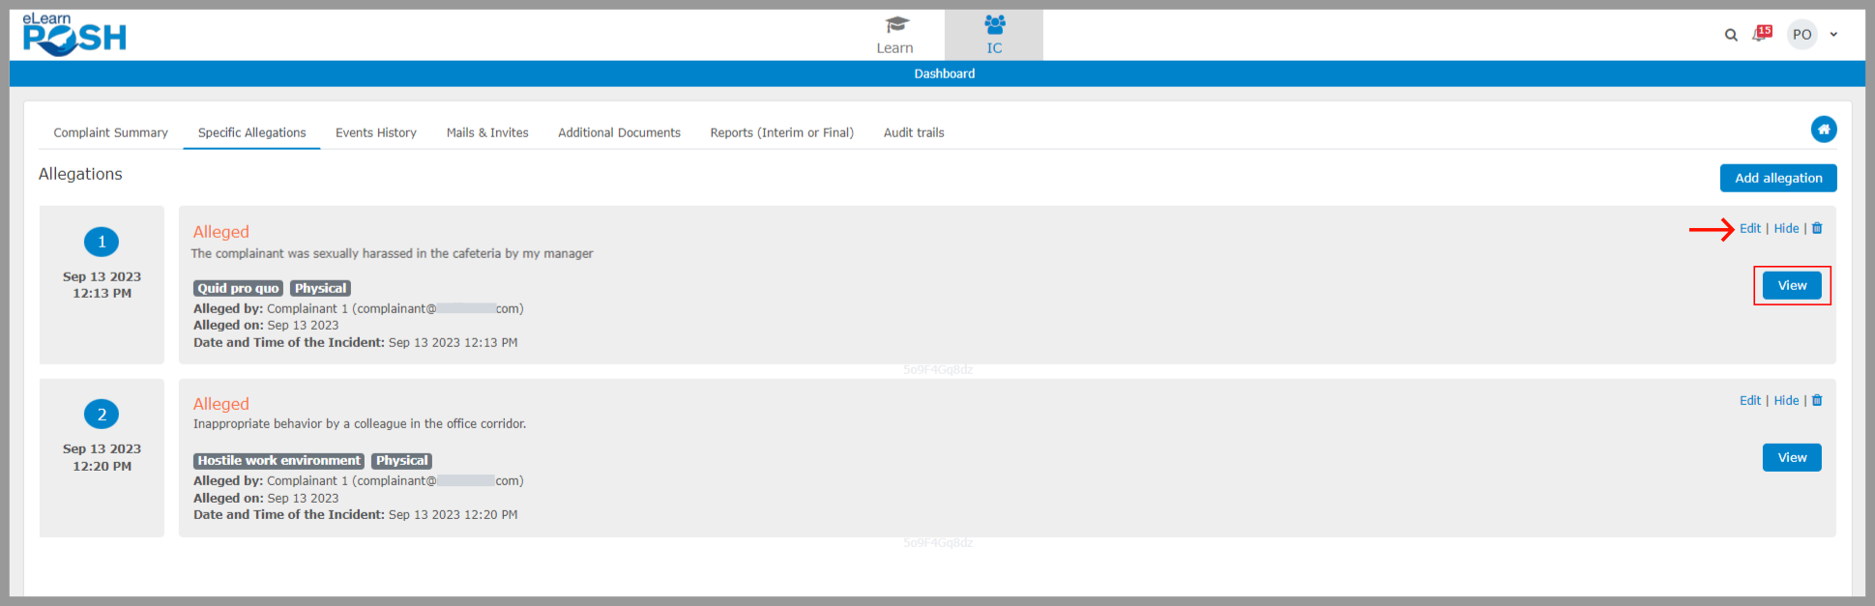Edit the second allegation

tap(1749, 401)
